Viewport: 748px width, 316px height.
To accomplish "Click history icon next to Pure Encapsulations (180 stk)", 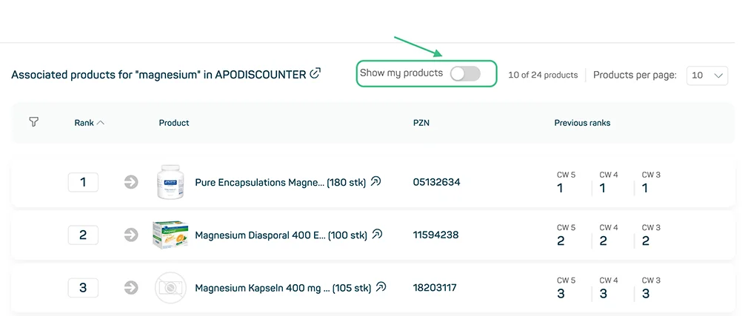I will (x=376, y=181).
